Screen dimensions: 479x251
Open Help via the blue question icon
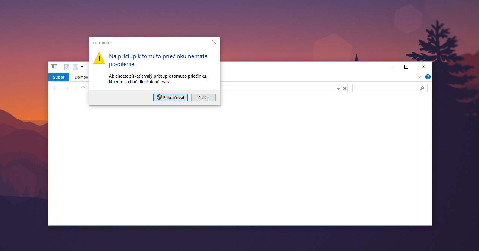tap(428, 77)
